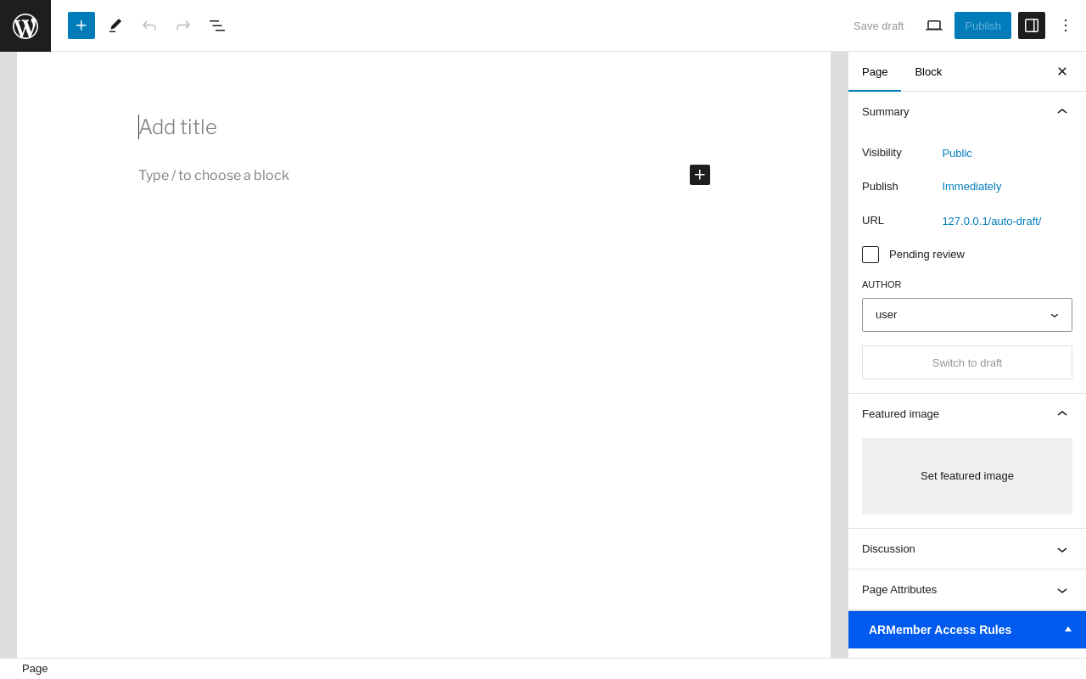
Task: Click Save draft
Action: tap(878, 25)
